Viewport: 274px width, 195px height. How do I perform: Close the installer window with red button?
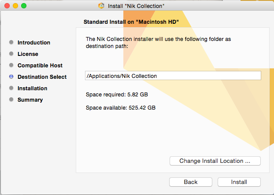7,6
